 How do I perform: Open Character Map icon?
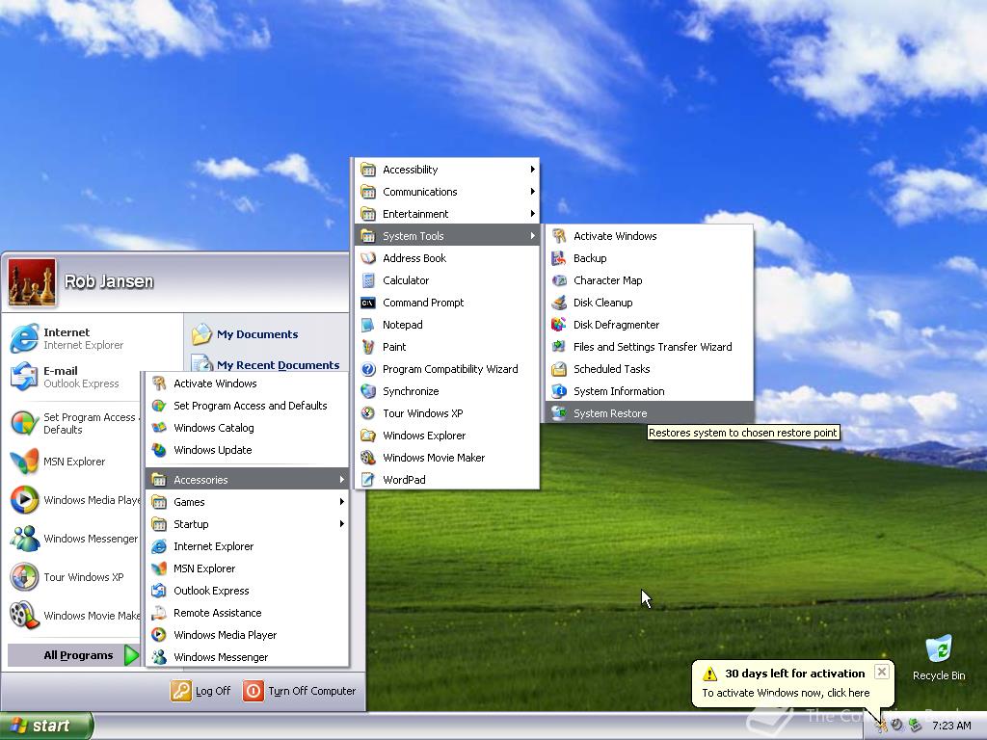pos(558,280)
